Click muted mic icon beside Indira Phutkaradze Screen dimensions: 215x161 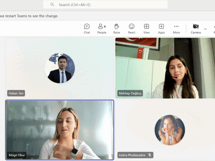click(150, 155)
